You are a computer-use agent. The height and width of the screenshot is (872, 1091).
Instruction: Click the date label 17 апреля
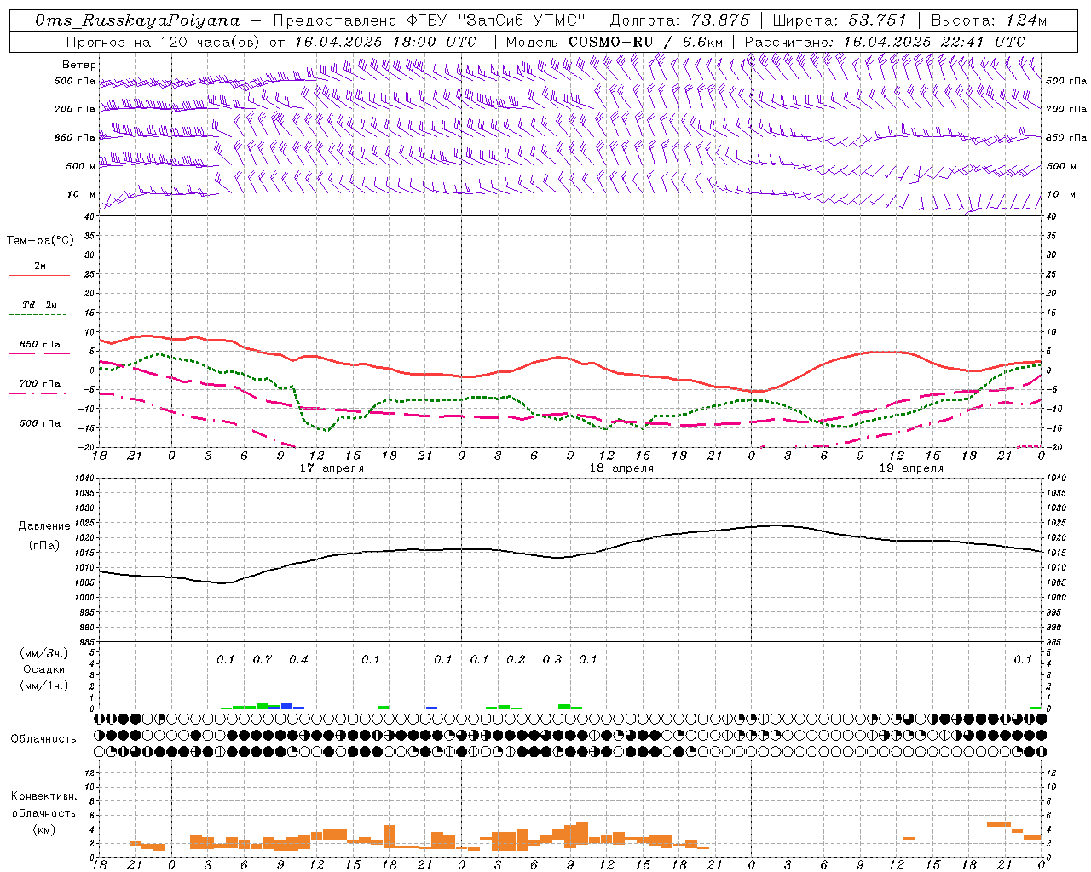click(x=332, y=468)
